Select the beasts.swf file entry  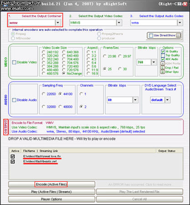point(40,161)
